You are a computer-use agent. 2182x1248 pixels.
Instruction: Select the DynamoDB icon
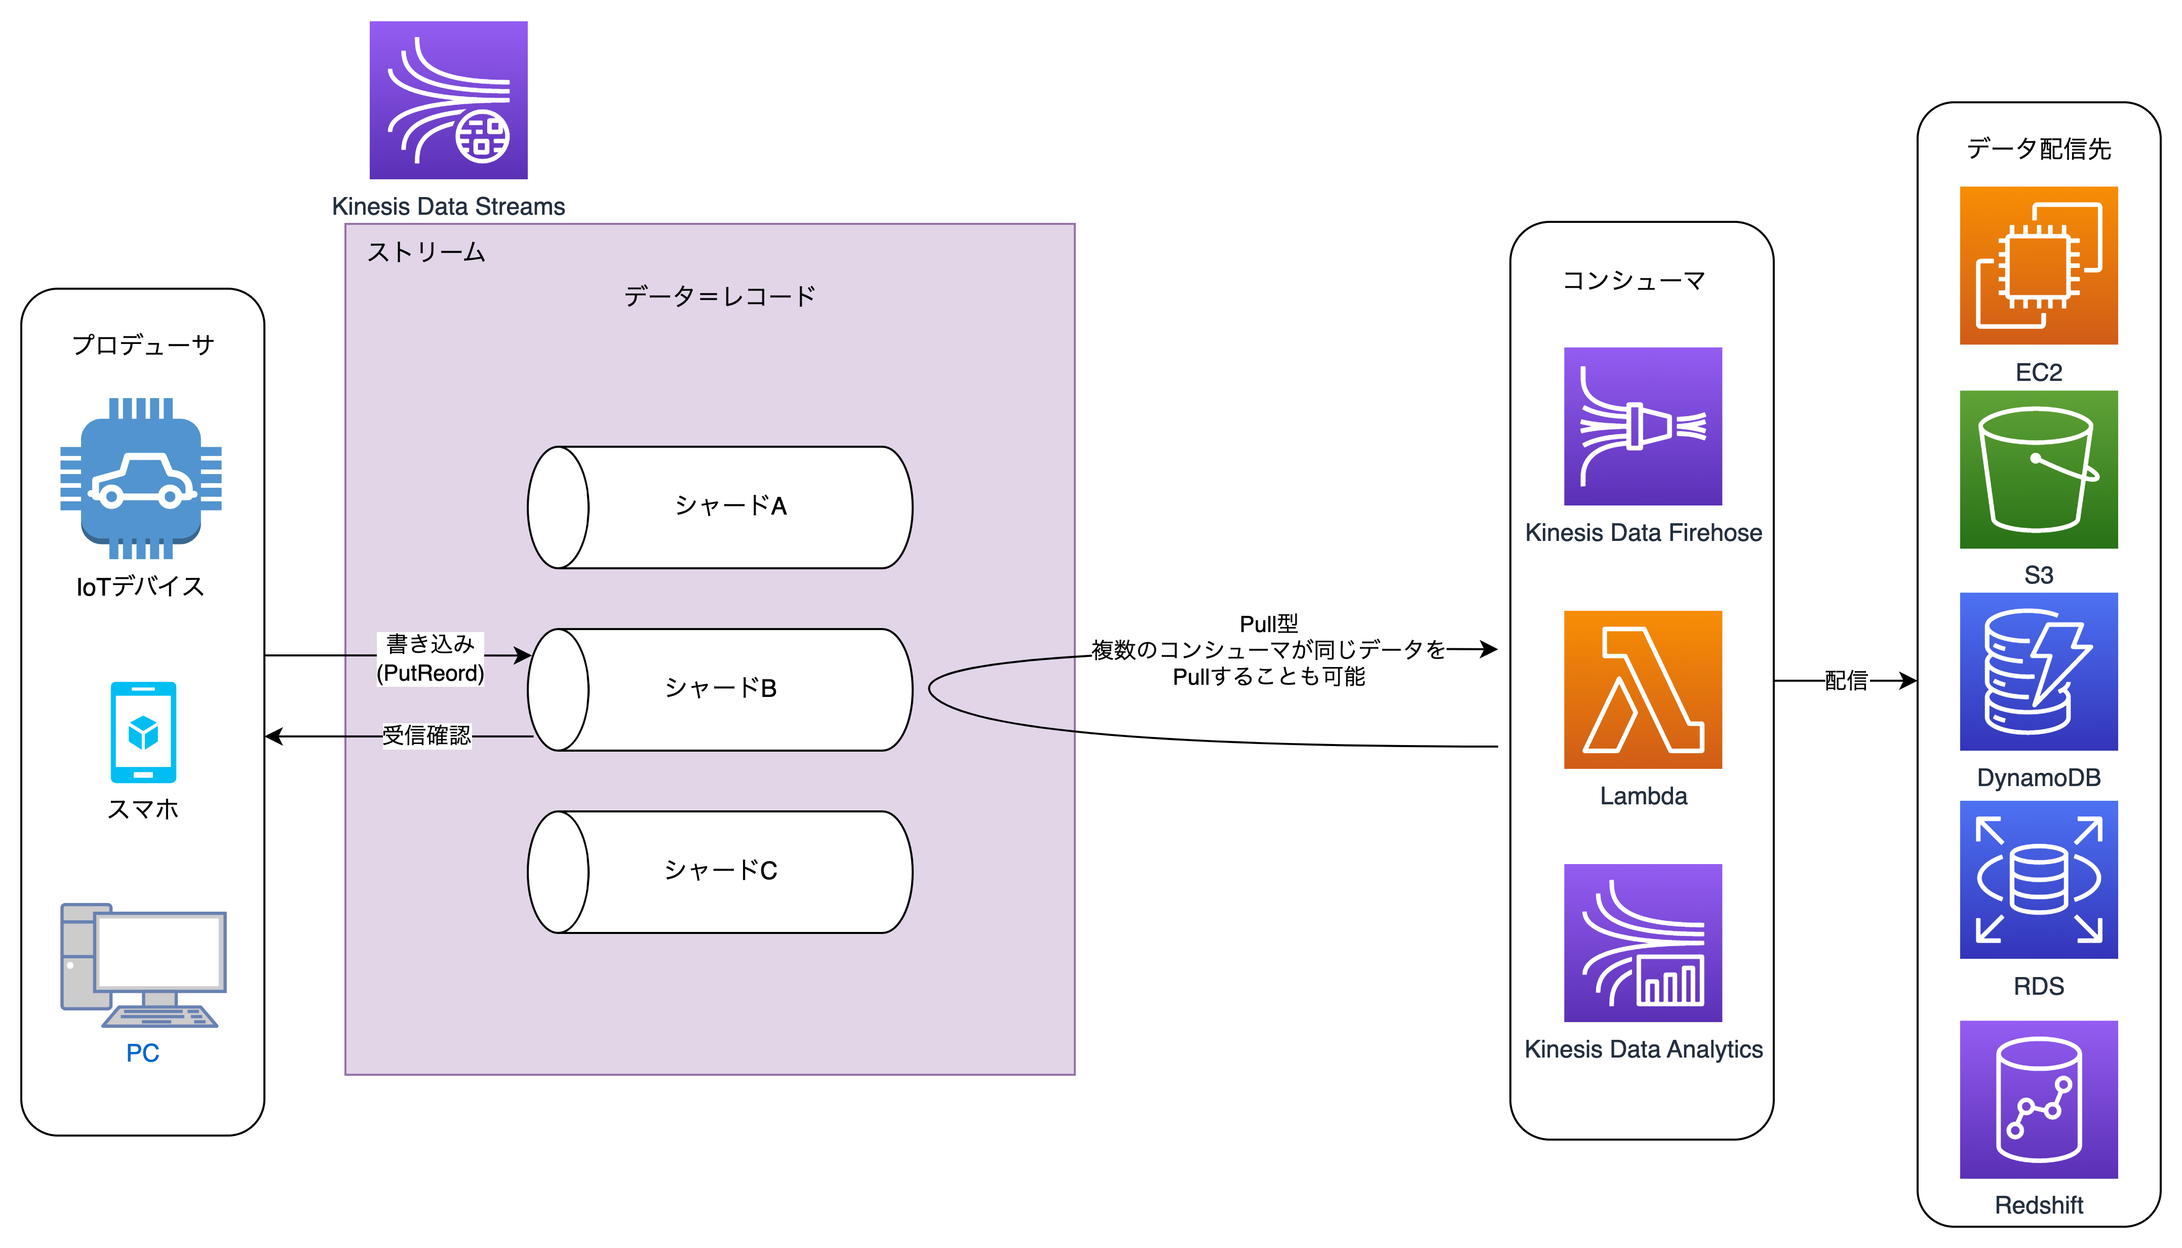(2038, 672)
